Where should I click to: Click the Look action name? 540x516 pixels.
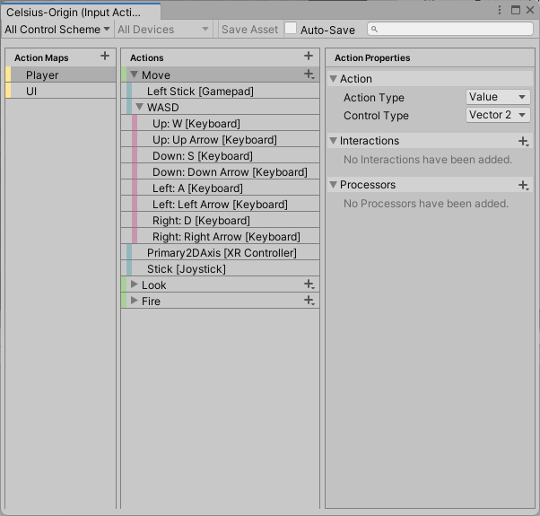[154, 285]
